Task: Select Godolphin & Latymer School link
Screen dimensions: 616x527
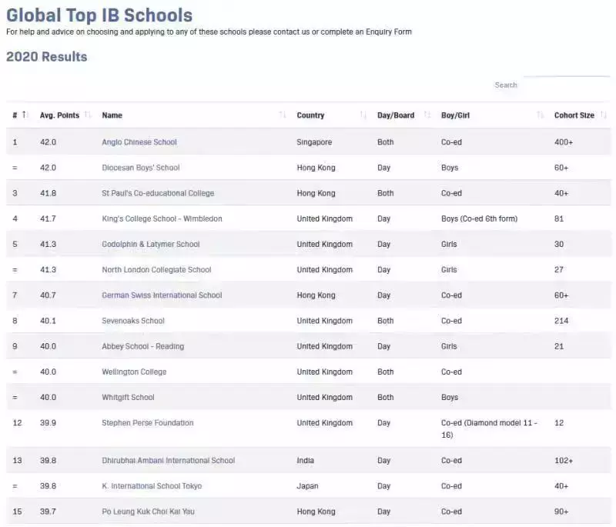Action: pos(150,244)
